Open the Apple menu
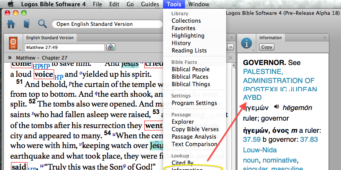Image resolution: width=341 pixels, height=170 pixels. tap(11, 4)
